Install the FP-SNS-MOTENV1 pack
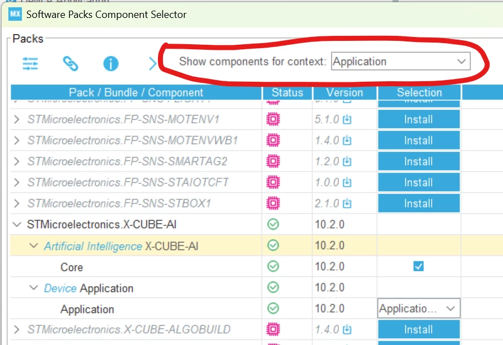This screenshot has height=345, width=503. [x=418, y=119]
